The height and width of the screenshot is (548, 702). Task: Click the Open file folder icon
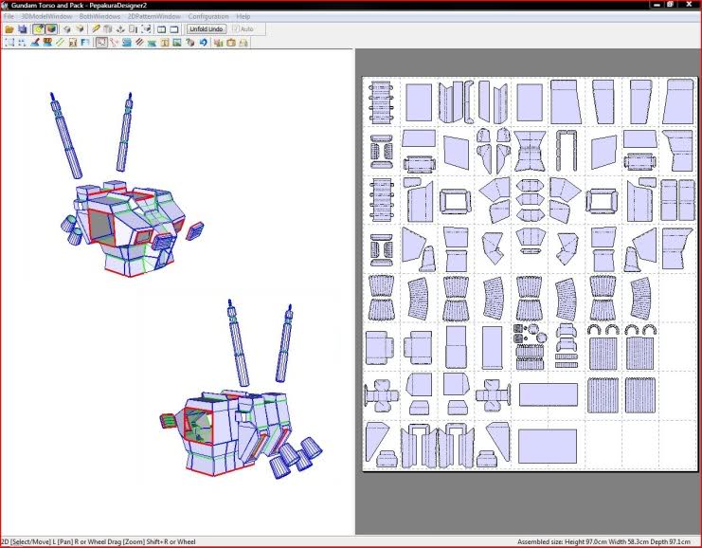(9, 29)
